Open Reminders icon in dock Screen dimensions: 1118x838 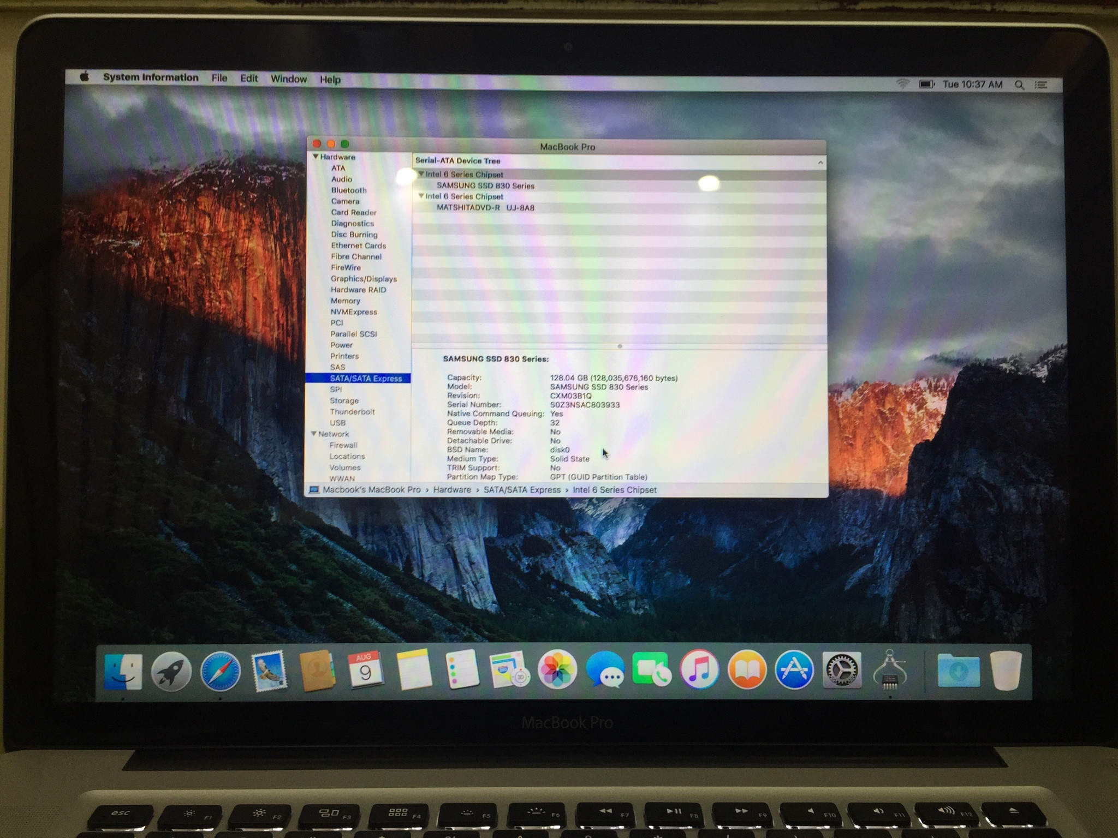pyautogui.click(x=462, y=669)
